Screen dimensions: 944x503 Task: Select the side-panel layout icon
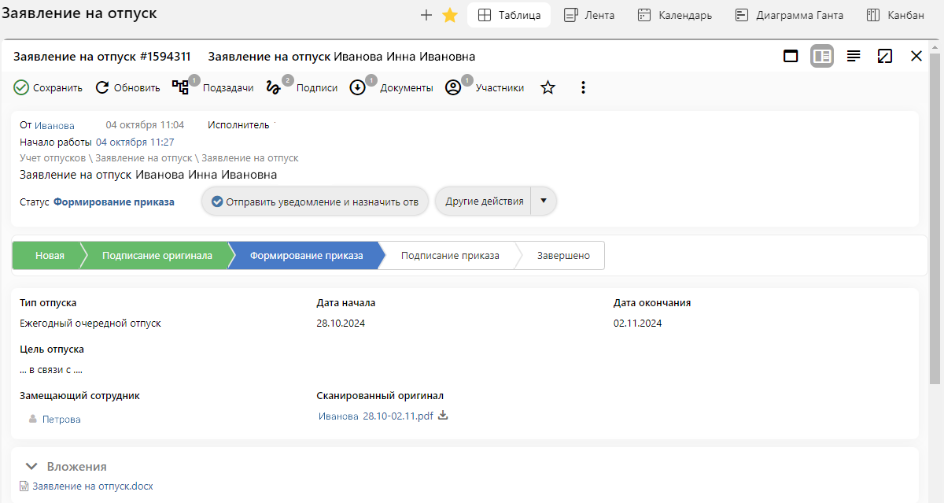tap(822, 56)
